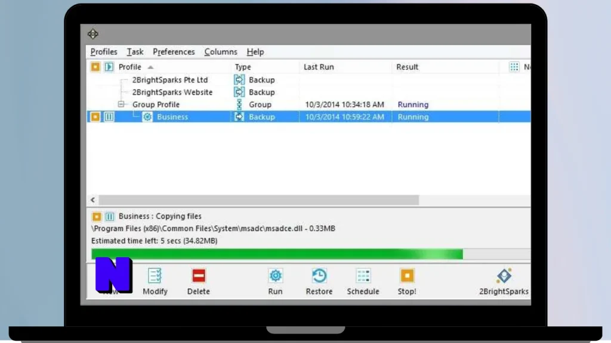Select the 2BrightSparks Pte Ltd profile
The width and height of the screenshot is (611, 343).
[x=170, y=80]
